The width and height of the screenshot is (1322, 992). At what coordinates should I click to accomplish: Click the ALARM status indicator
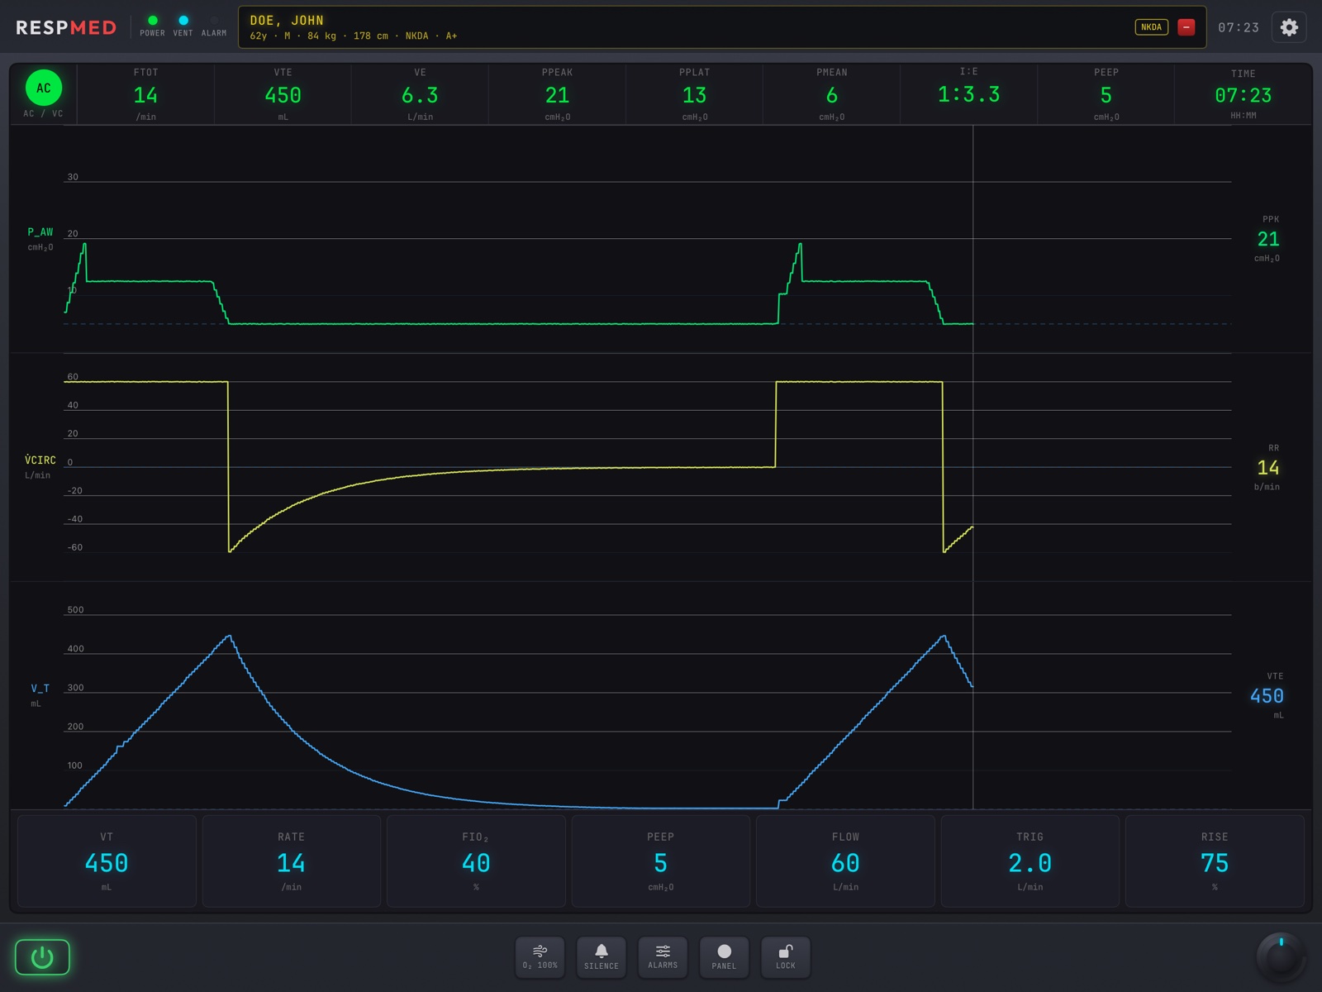click(x=214, y=21)
